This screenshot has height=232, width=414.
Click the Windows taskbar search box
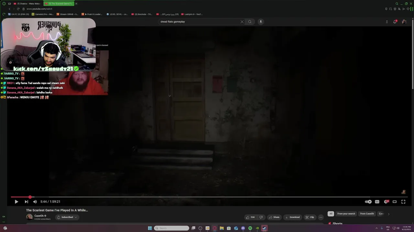pyautogui.click(x=171, y=228)
